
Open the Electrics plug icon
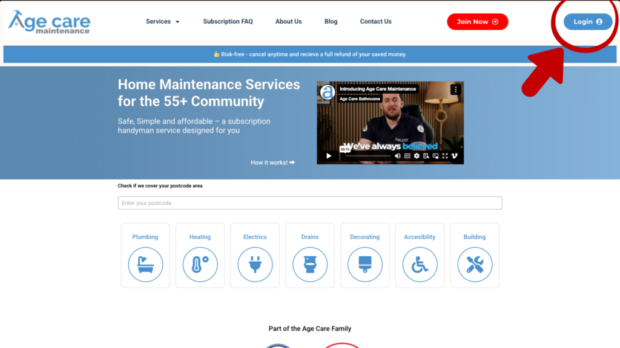(255, 265)
